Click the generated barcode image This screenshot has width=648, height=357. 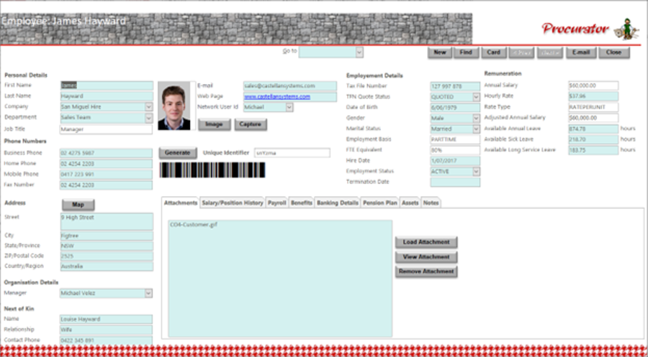[x=212, y=170]
